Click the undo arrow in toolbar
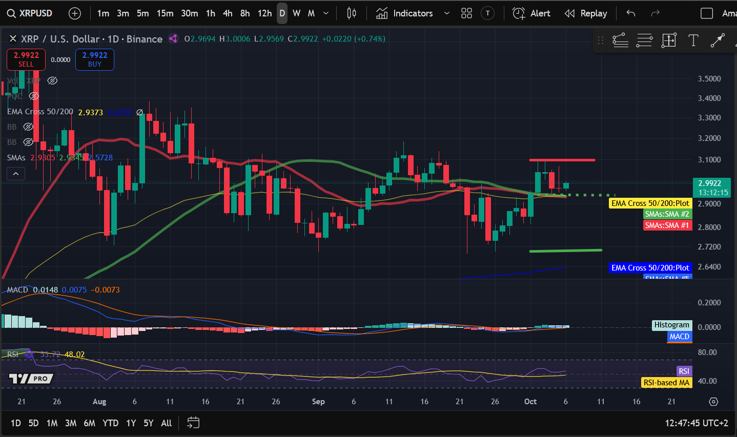This screenshot has width=737, height=437. coord(631,13)
